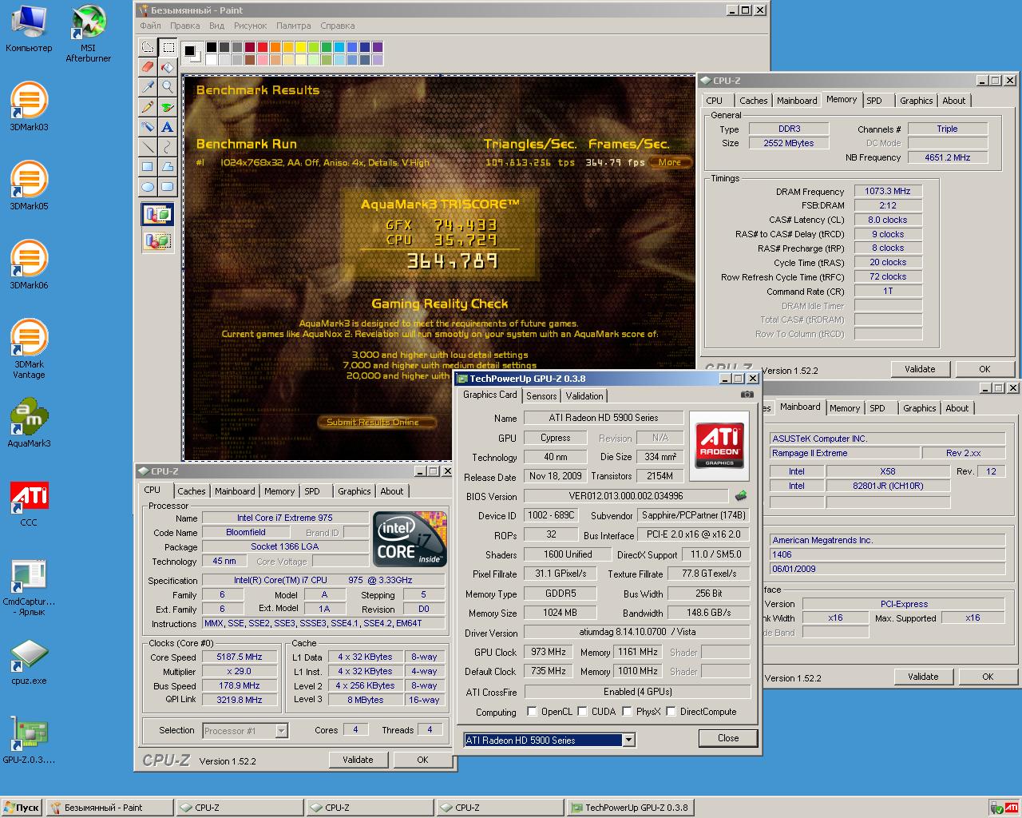Open the AquaMark3 desktop shortcut
This screenshot has height=818, width=1022.
pyautogui.click(x=29, y=423)
